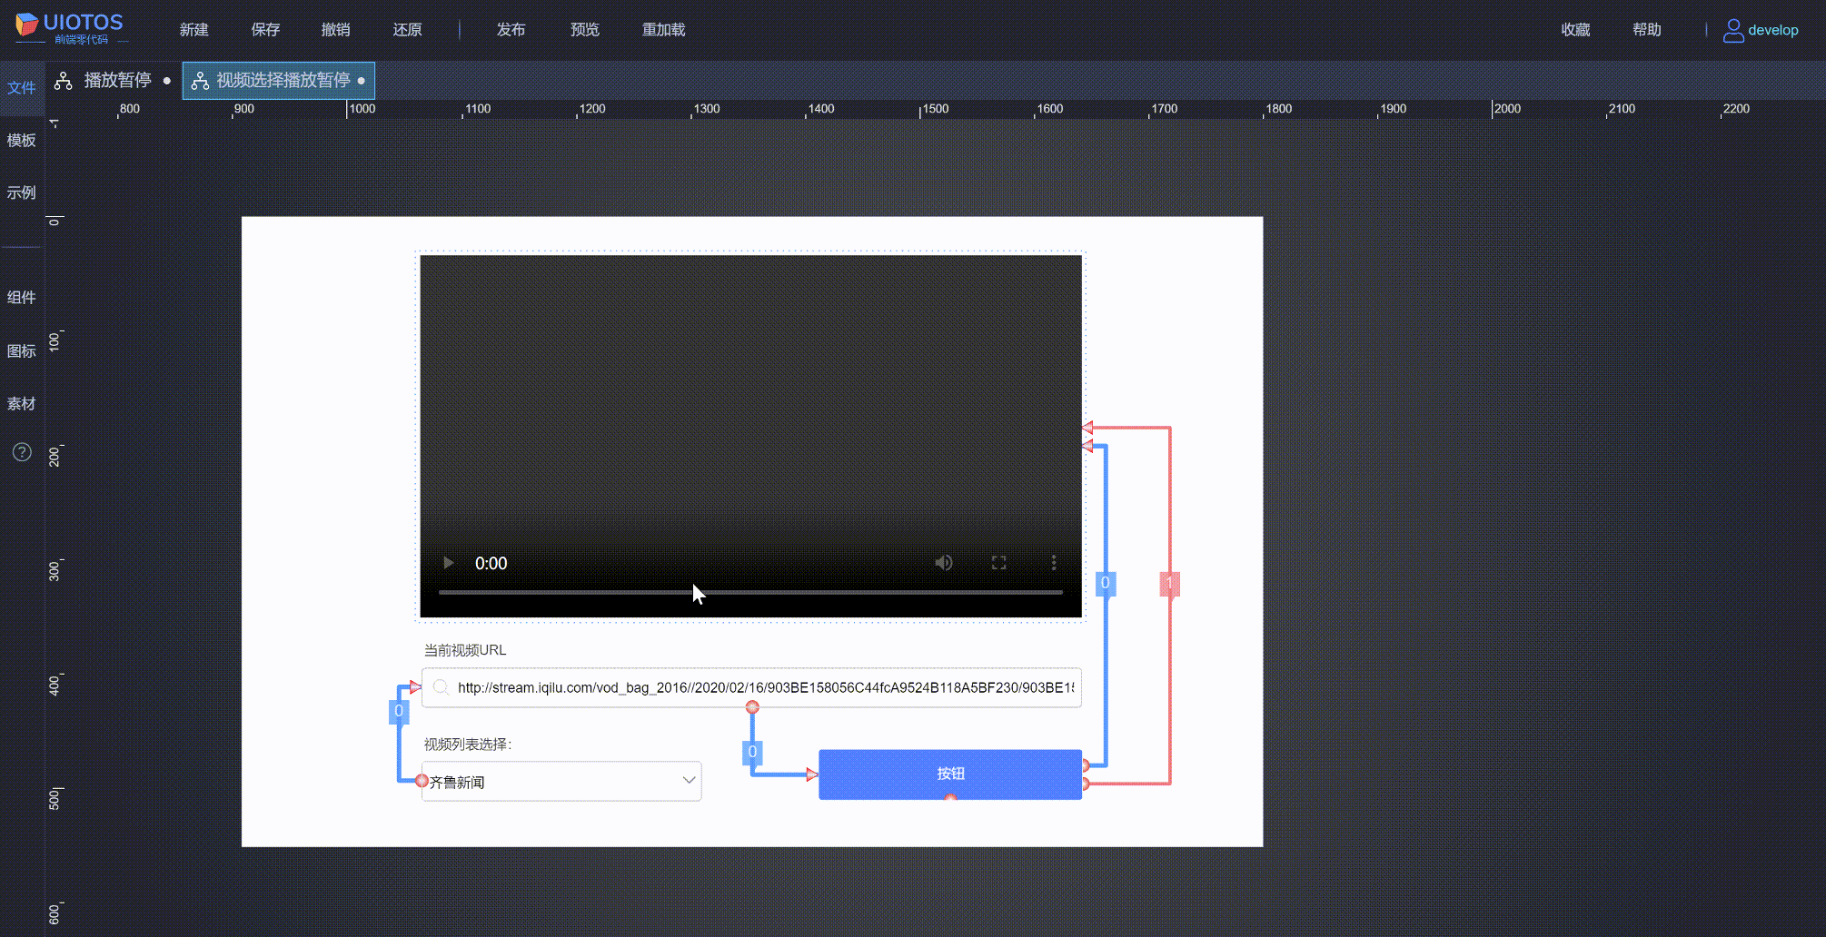Open the 图标 sidebar panel
This screenshot has width=1826, height=937.
pyautogui.click(x=22, y=351)
